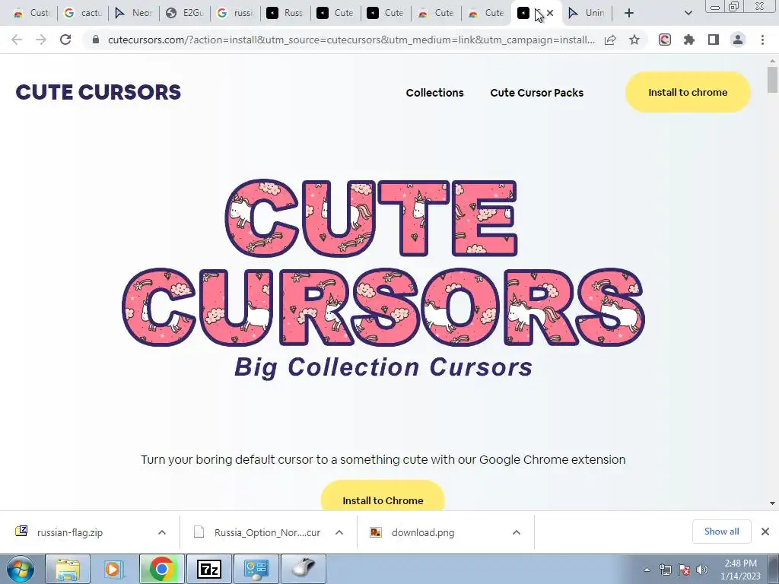Open the Extensions puzzle-piece menu

click(689, 40)
